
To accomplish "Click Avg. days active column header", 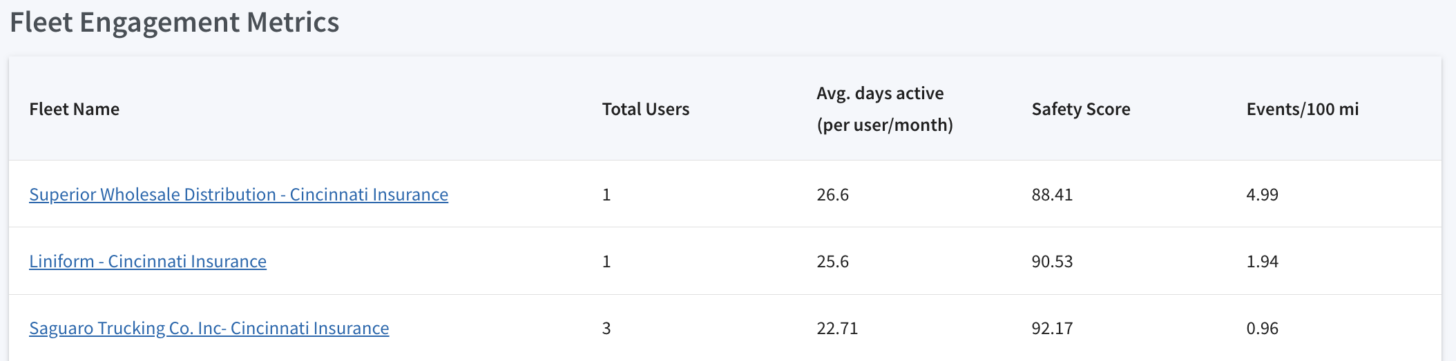I will [885, 109].
